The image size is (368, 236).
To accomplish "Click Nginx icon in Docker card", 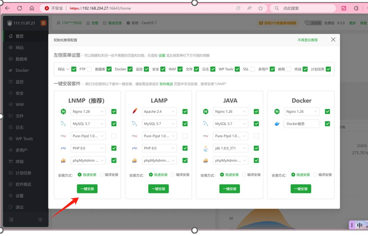I will [277, 111].
